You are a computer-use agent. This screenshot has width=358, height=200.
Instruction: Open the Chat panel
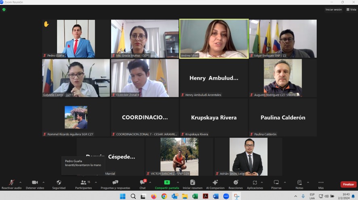pos(142,183)
